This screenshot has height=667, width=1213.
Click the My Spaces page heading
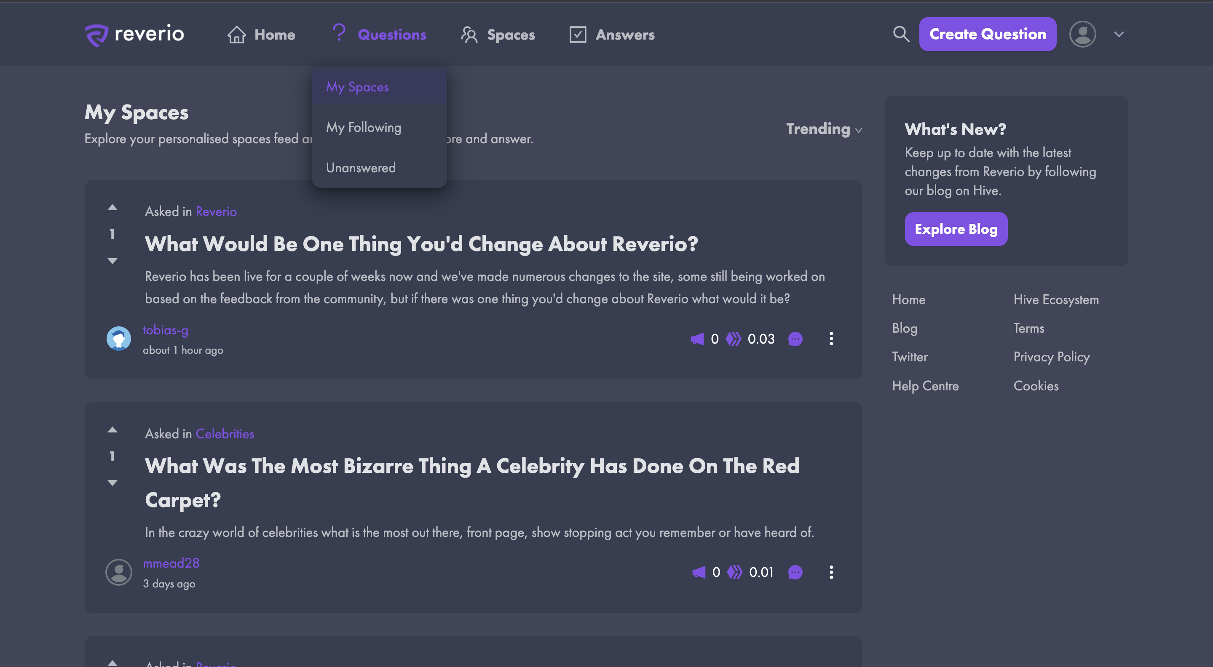coord(137,113)
